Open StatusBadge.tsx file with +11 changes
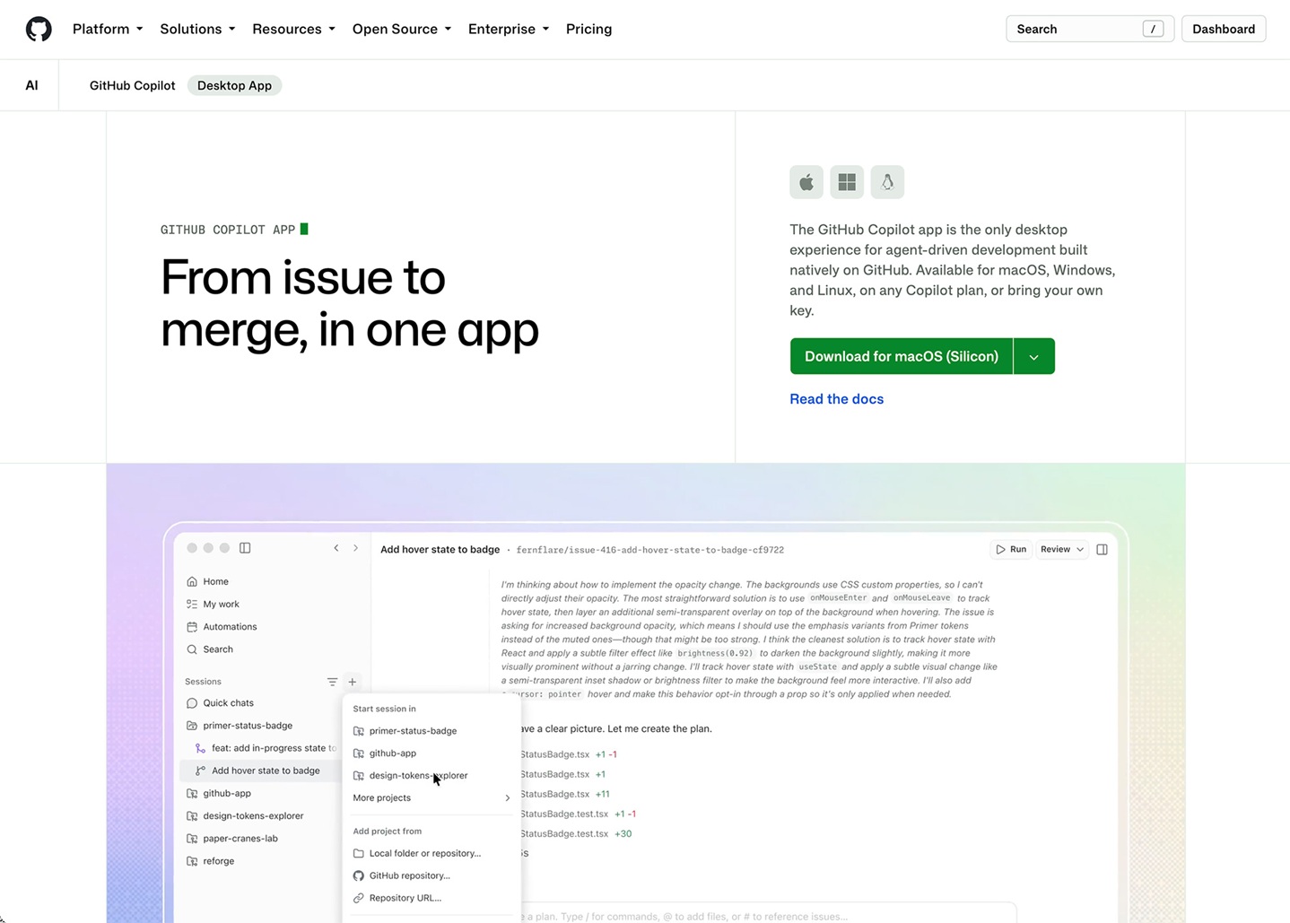The height and width of the screenshot is (923, 1290). 564,794
